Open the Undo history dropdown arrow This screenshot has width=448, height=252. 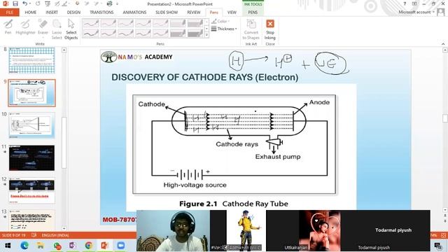(29, 4)
